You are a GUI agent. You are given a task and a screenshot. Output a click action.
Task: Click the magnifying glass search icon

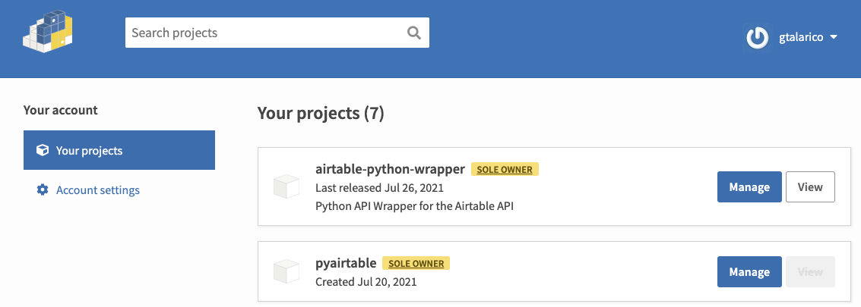[414, 33]
